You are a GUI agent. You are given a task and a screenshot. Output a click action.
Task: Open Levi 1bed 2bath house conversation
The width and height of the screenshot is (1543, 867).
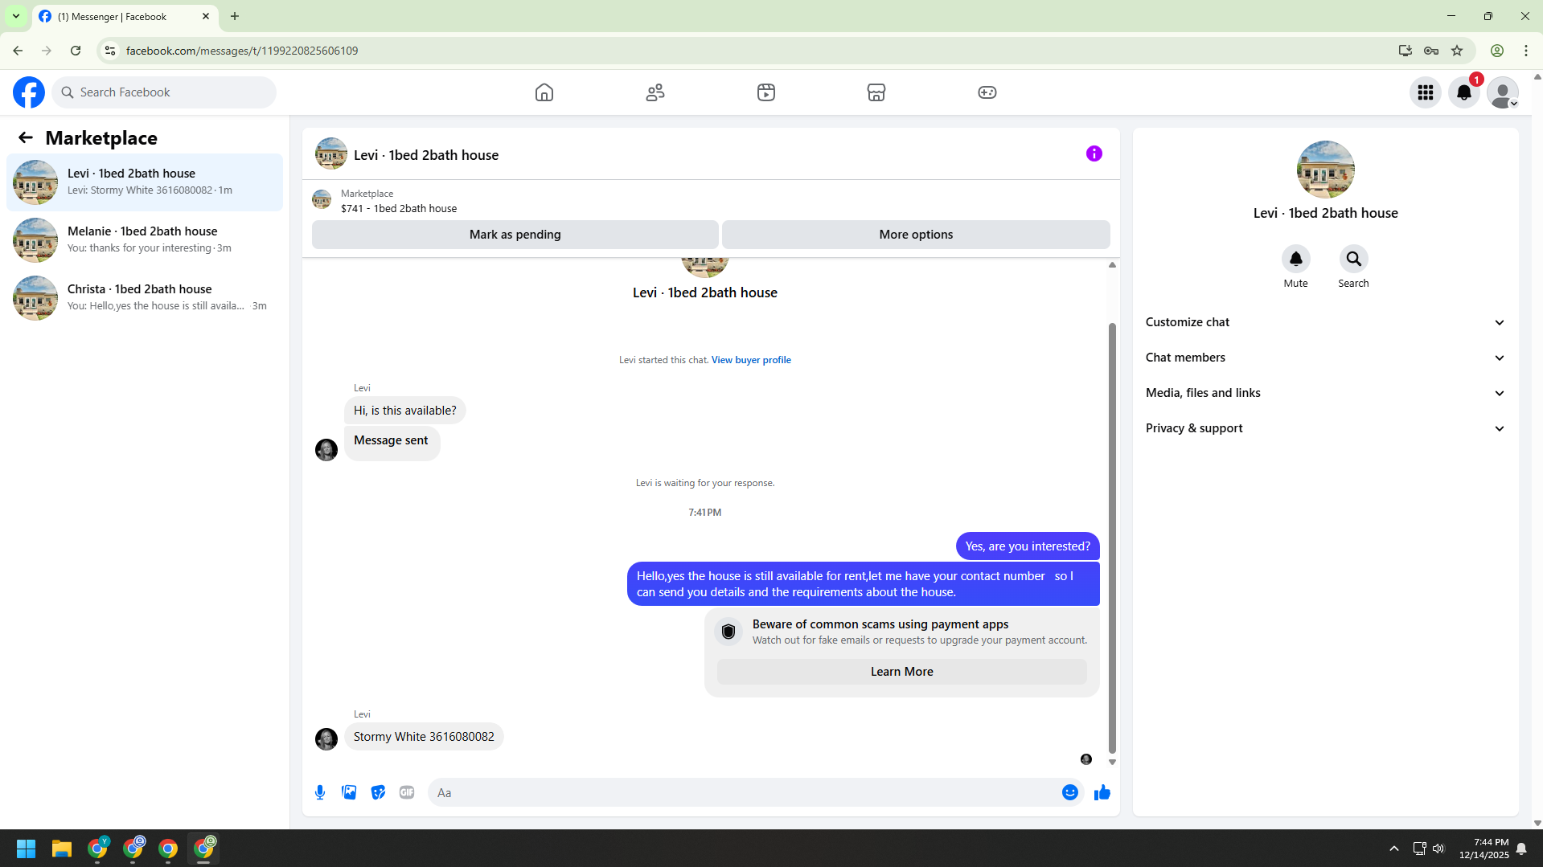pyautogui.click(x=145, y=182)
